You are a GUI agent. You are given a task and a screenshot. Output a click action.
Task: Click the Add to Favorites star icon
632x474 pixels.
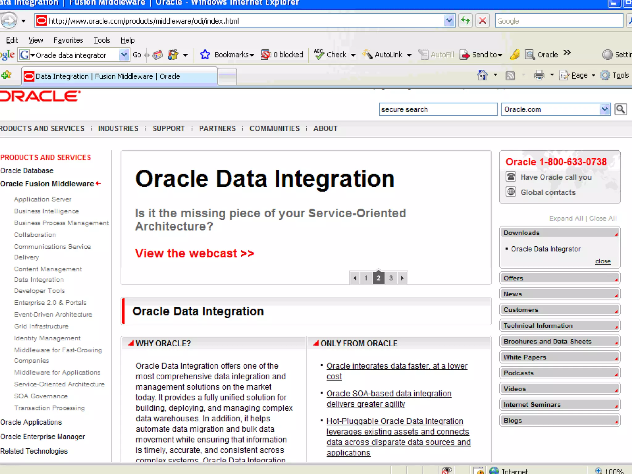coord(6,75)
